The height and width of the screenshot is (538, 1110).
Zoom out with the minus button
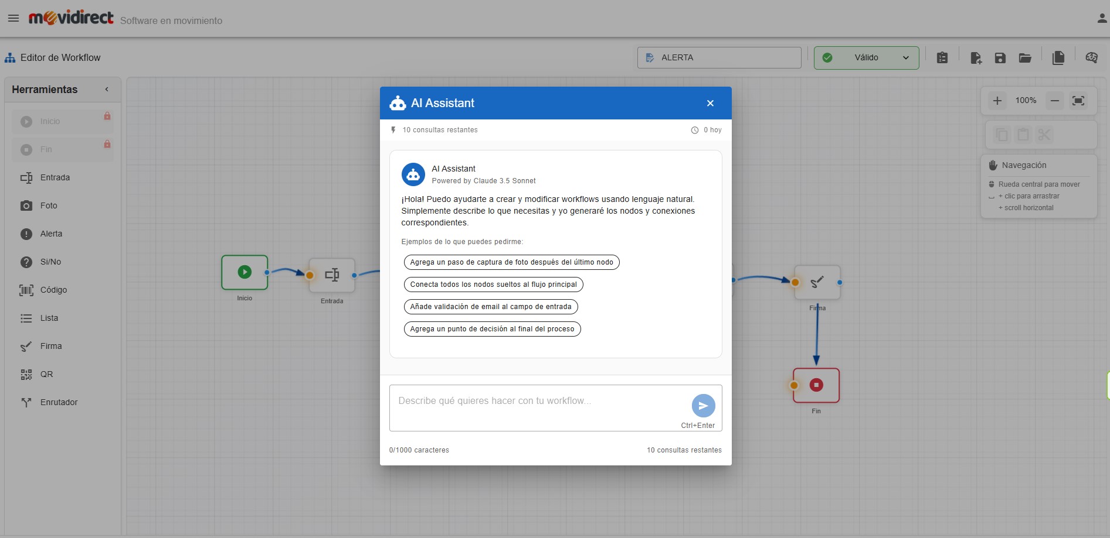[x=1054, y=101]
